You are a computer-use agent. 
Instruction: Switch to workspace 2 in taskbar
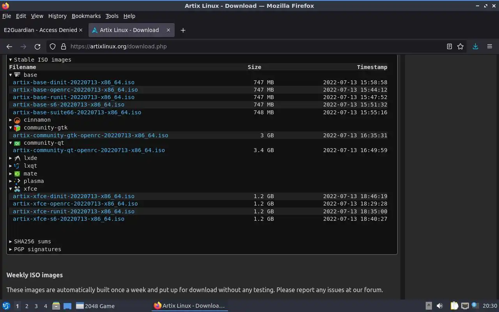[x=27, y=306]
